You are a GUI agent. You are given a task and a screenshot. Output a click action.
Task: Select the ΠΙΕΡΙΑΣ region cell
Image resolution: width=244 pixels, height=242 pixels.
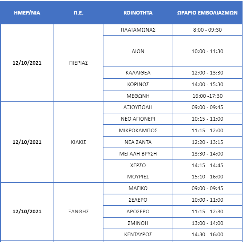tap(78, 63)
